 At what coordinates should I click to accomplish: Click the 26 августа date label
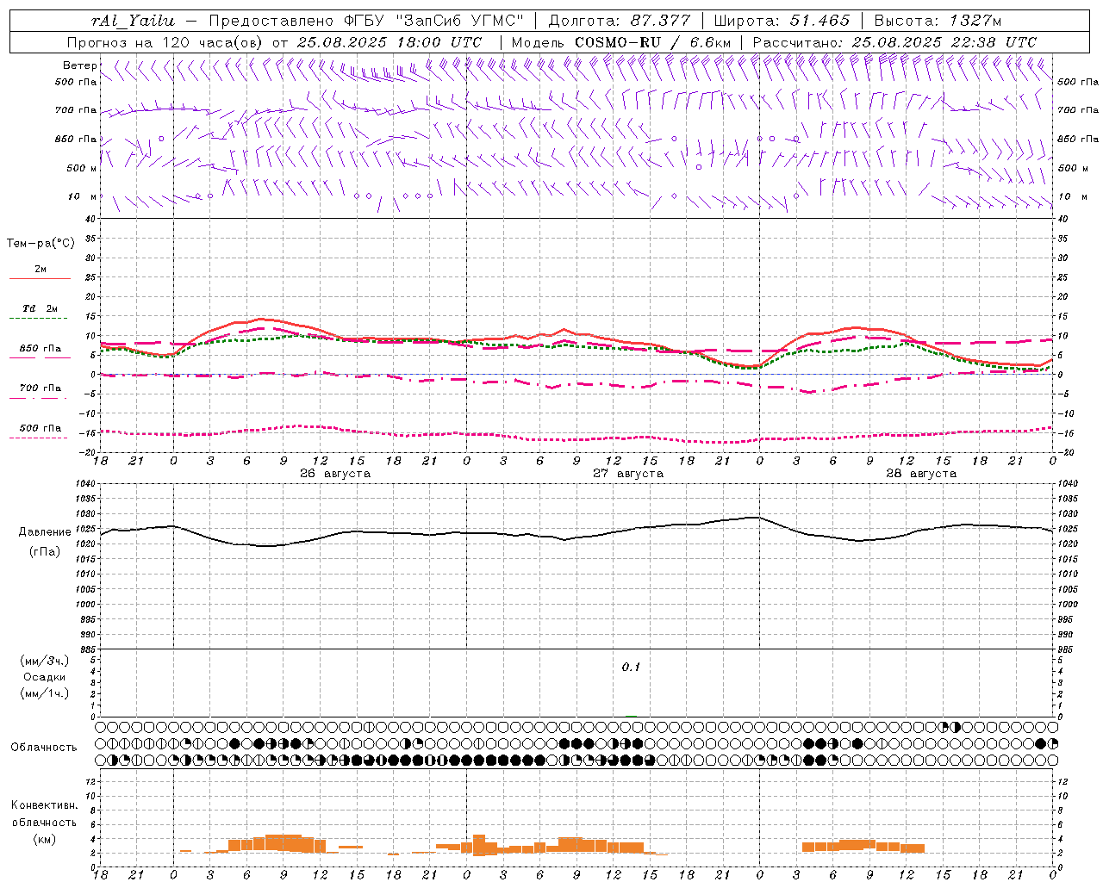[335, 474]
